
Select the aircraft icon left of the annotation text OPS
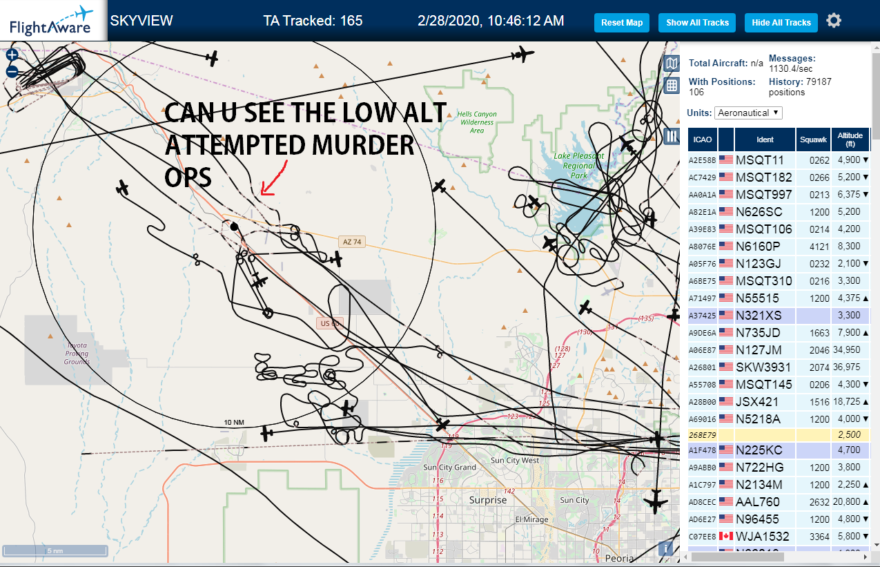coord(123,187)
